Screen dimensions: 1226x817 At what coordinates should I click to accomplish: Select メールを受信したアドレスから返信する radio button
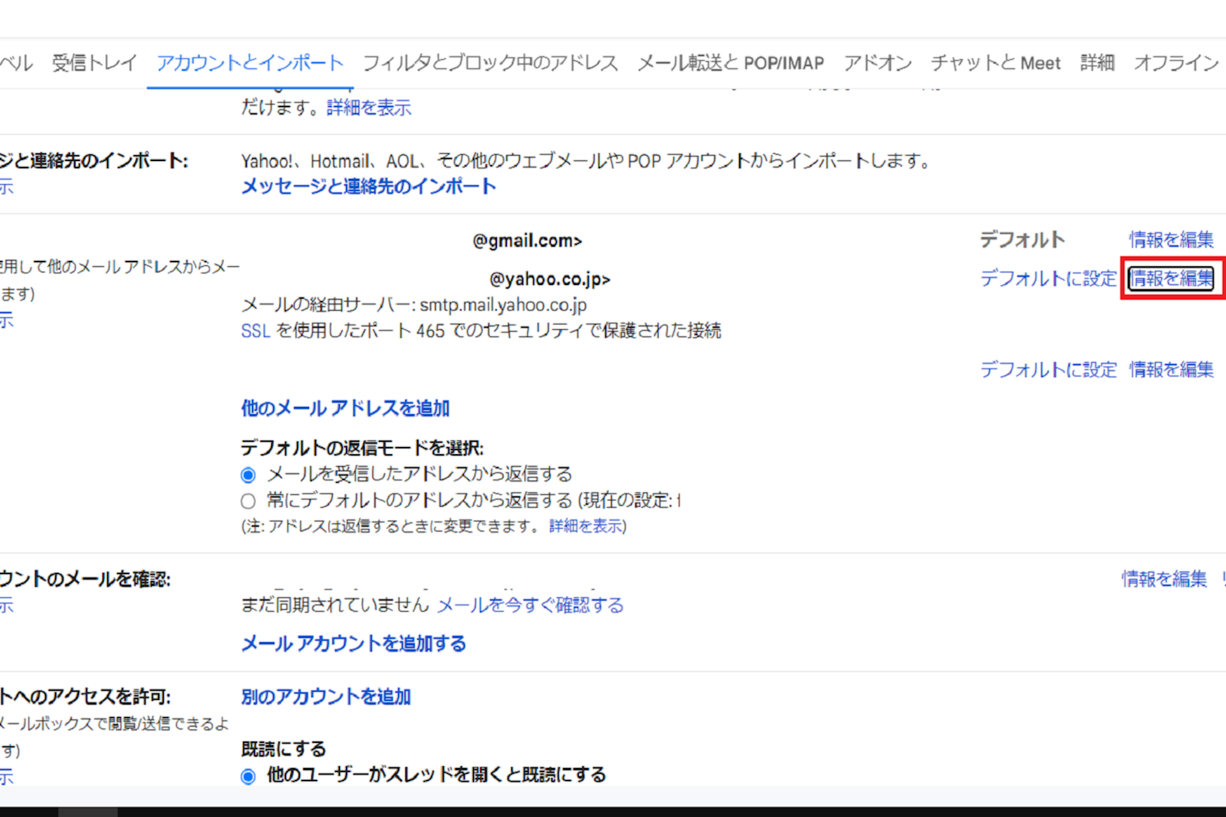click(248, 475)
